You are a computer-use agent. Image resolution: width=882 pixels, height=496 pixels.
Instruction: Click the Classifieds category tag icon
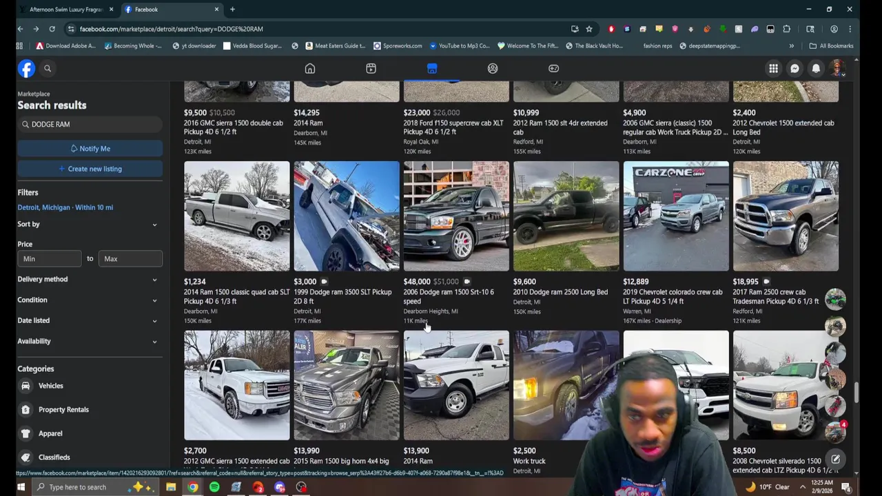25,457
